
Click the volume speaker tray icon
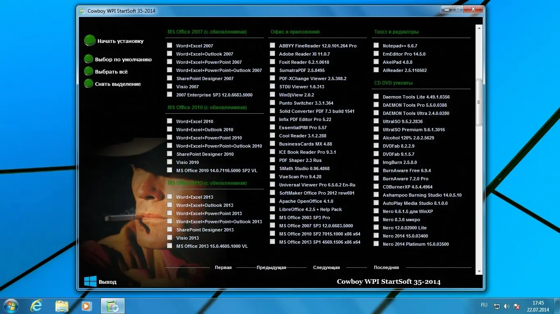pyautogui.click(x=507, y=306)
